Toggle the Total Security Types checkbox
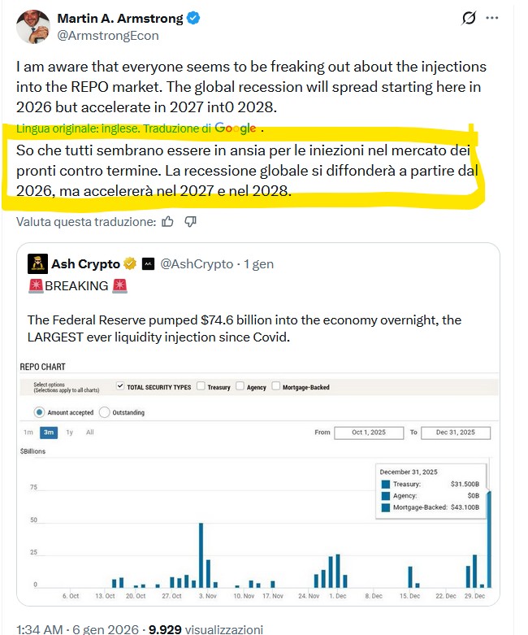Image resolution: width=528 pixels, height=635 pixels. 120,387
